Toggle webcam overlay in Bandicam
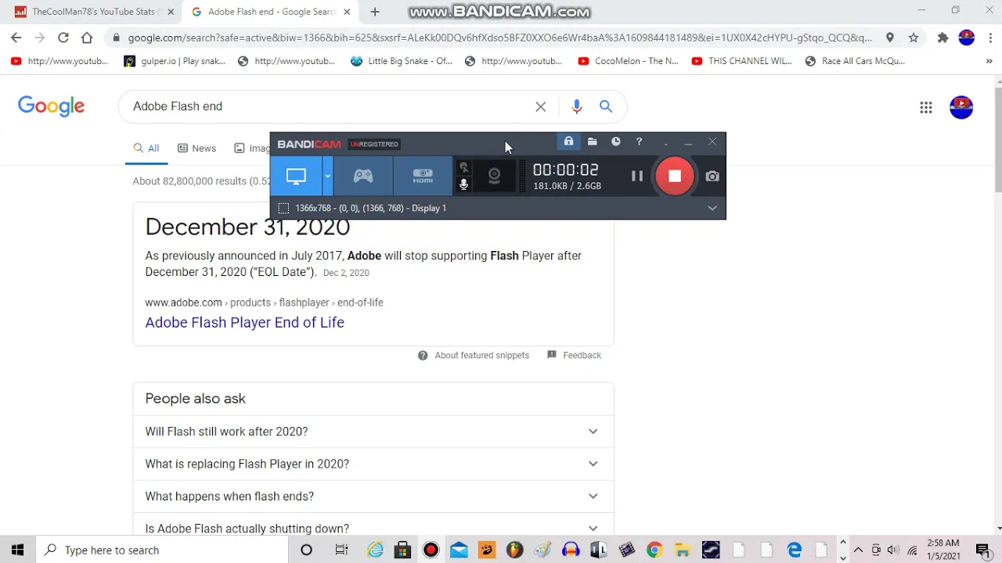Image resolution: width=1002 pixels, height=563 pixels. (x=494, y=176)
